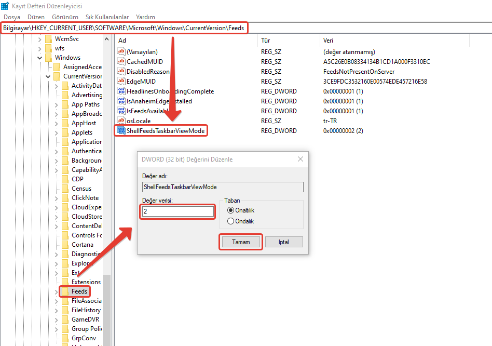Select the CachedMUID string value icon

[x=121, y=62]
